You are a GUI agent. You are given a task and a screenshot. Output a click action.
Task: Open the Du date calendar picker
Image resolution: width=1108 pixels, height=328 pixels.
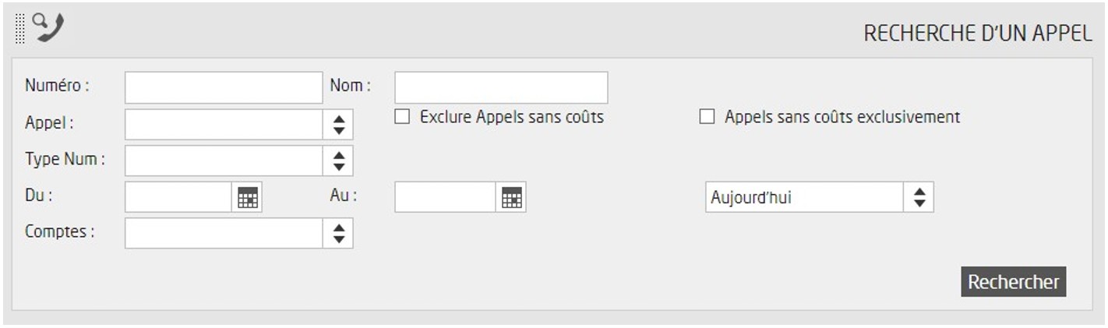point(247,198)
